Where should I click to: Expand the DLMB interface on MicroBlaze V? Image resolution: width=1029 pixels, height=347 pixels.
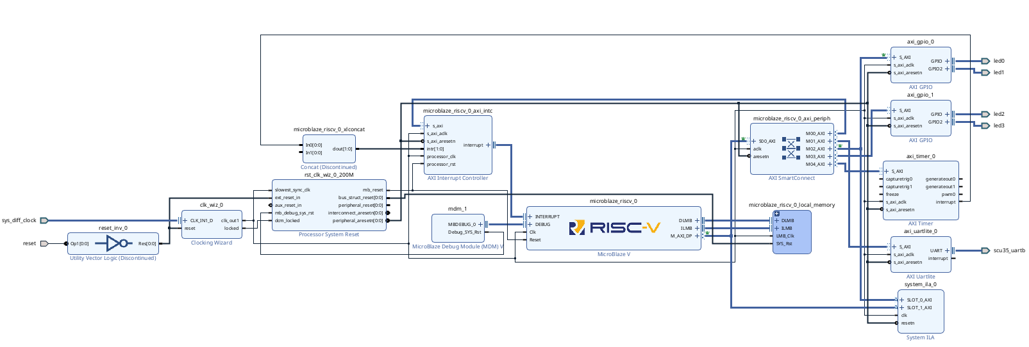pyautogui.click(x=697, y=220)
